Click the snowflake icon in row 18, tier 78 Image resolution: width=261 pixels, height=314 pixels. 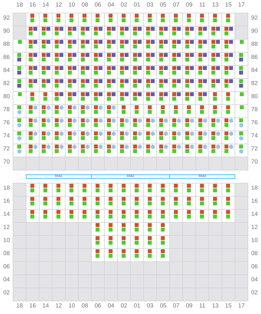point(19,112)
